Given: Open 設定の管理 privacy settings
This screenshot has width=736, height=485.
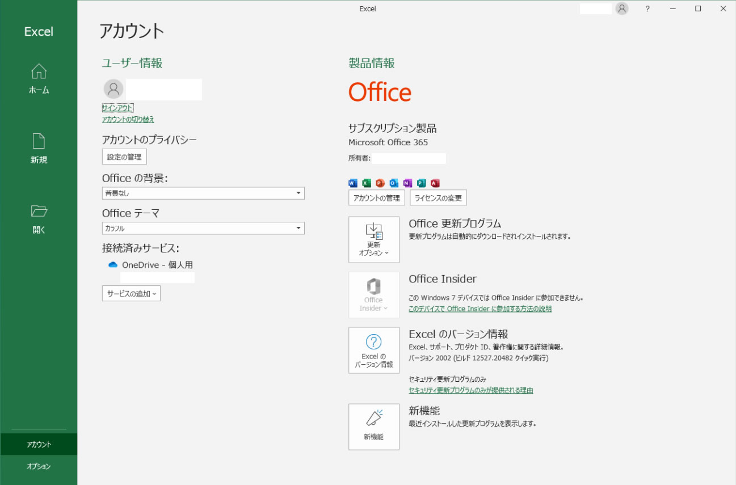Looking at the screenshot, I should 124,157.
